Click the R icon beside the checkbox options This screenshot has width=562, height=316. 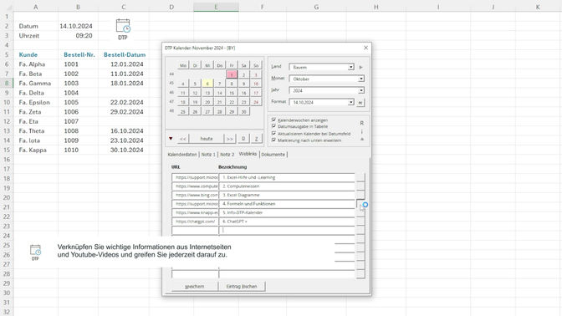pos(361,123)
